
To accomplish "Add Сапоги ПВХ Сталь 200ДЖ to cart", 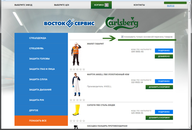I will (x=159, y=118).
